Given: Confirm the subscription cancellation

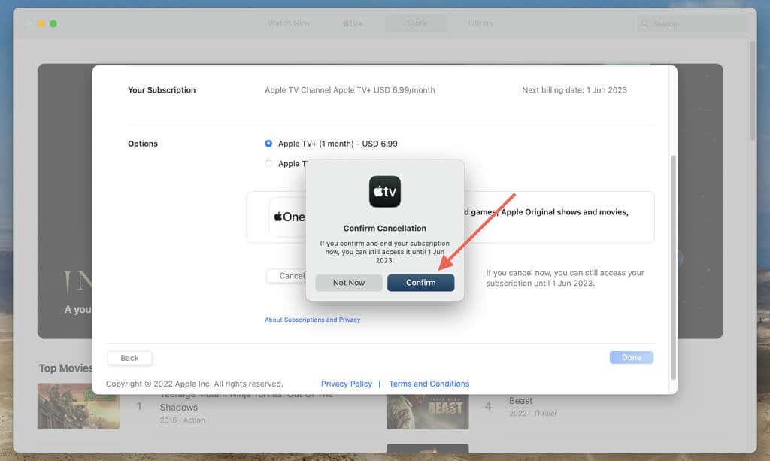Looking at the screenshot, I should pos(420,283).
